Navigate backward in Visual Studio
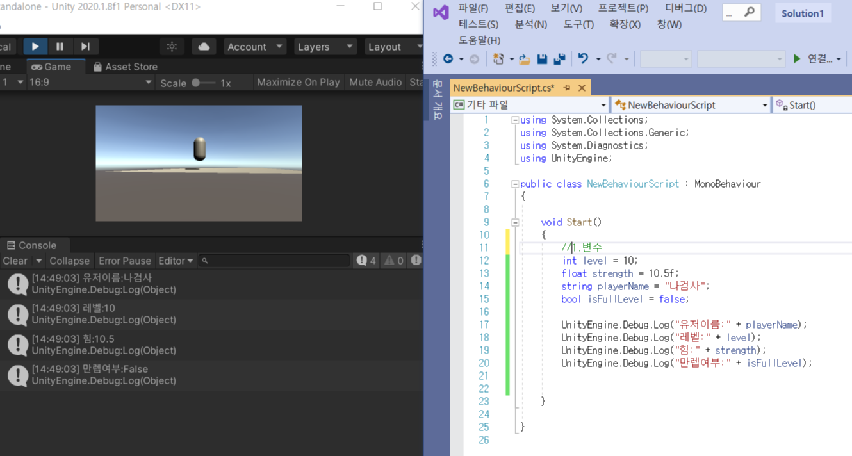Viewport: 852px width, 456px height. (x=448, y=59)
